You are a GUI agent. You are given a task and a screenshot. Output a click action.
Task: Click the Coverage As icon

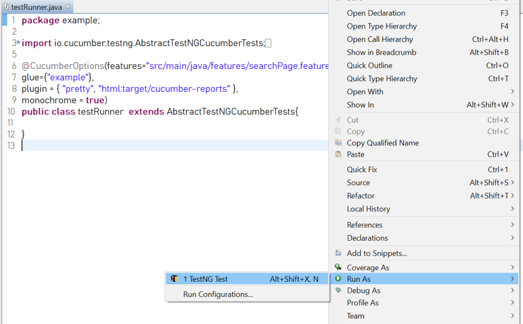click(338, 267)
